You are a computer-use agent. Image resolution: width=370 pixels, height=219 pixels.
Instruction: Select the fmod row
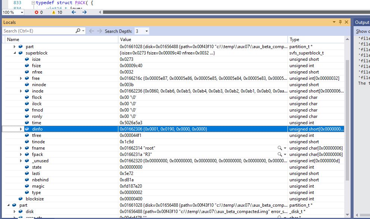point(173,110)
